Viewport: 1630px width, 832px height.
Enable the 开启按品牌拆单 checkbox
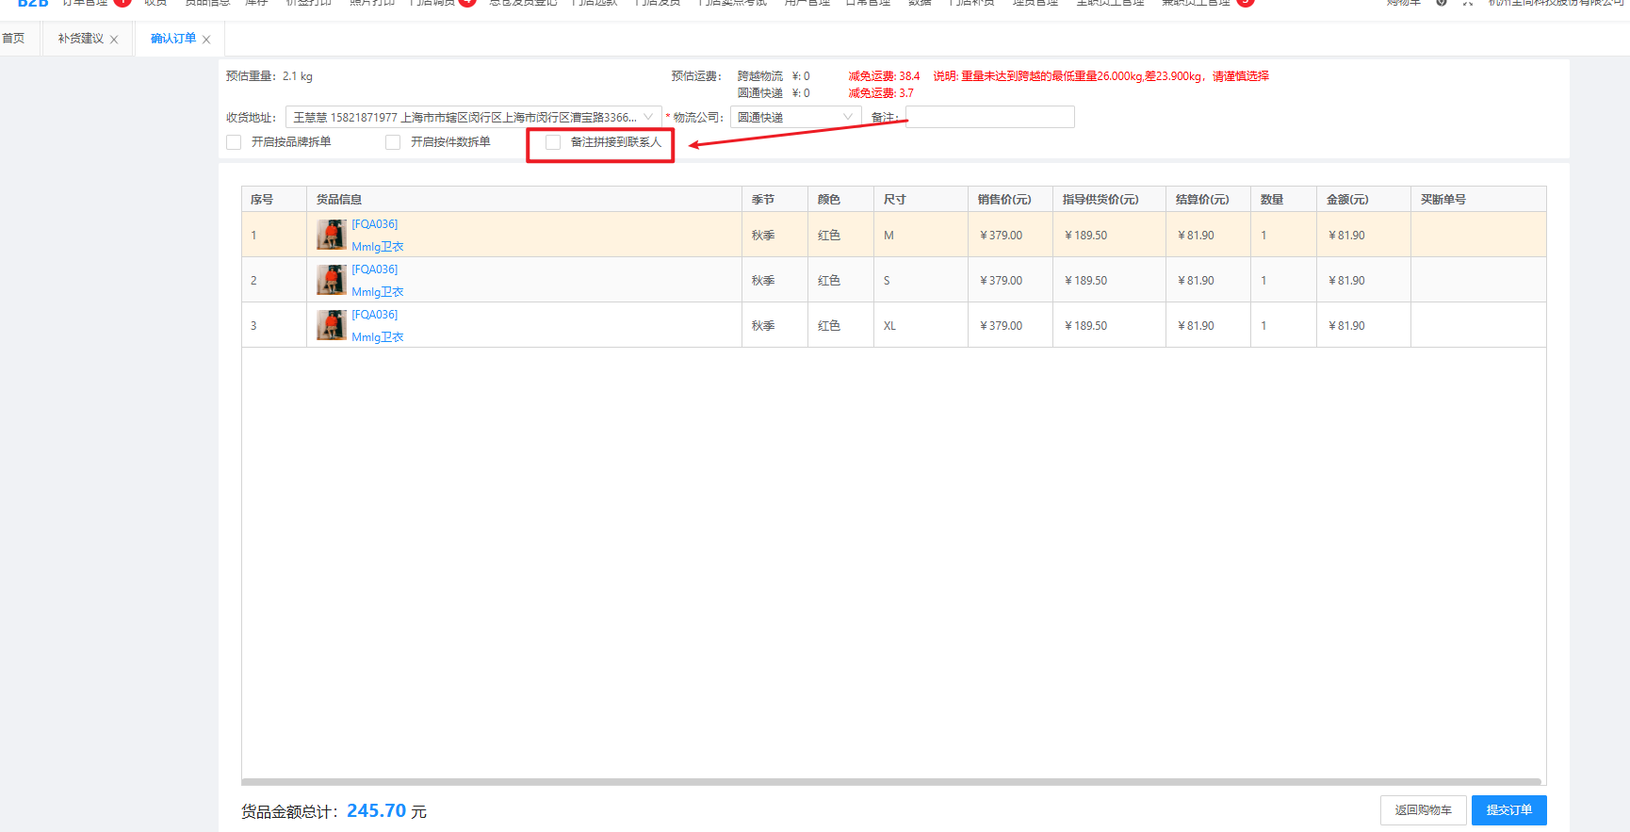tap(235, 142)
